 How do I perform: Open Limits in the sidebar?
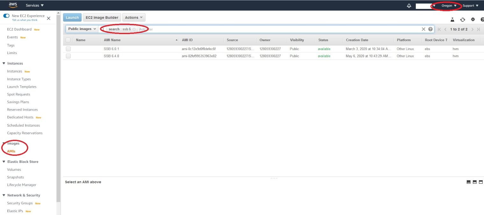coord(12,53)
